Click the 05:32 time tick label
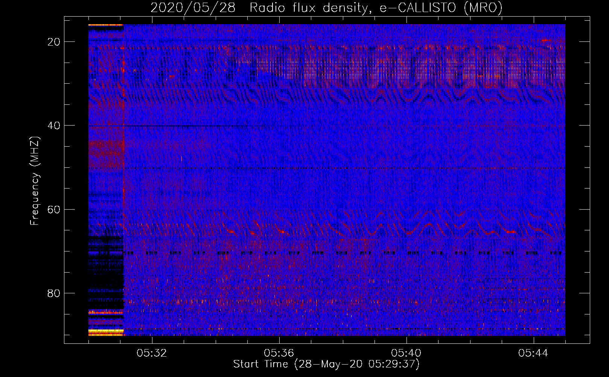The image size is (609, 377). 152,353
